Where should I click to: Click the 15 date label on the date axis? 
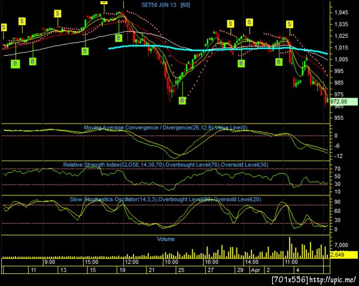point(93,270)
